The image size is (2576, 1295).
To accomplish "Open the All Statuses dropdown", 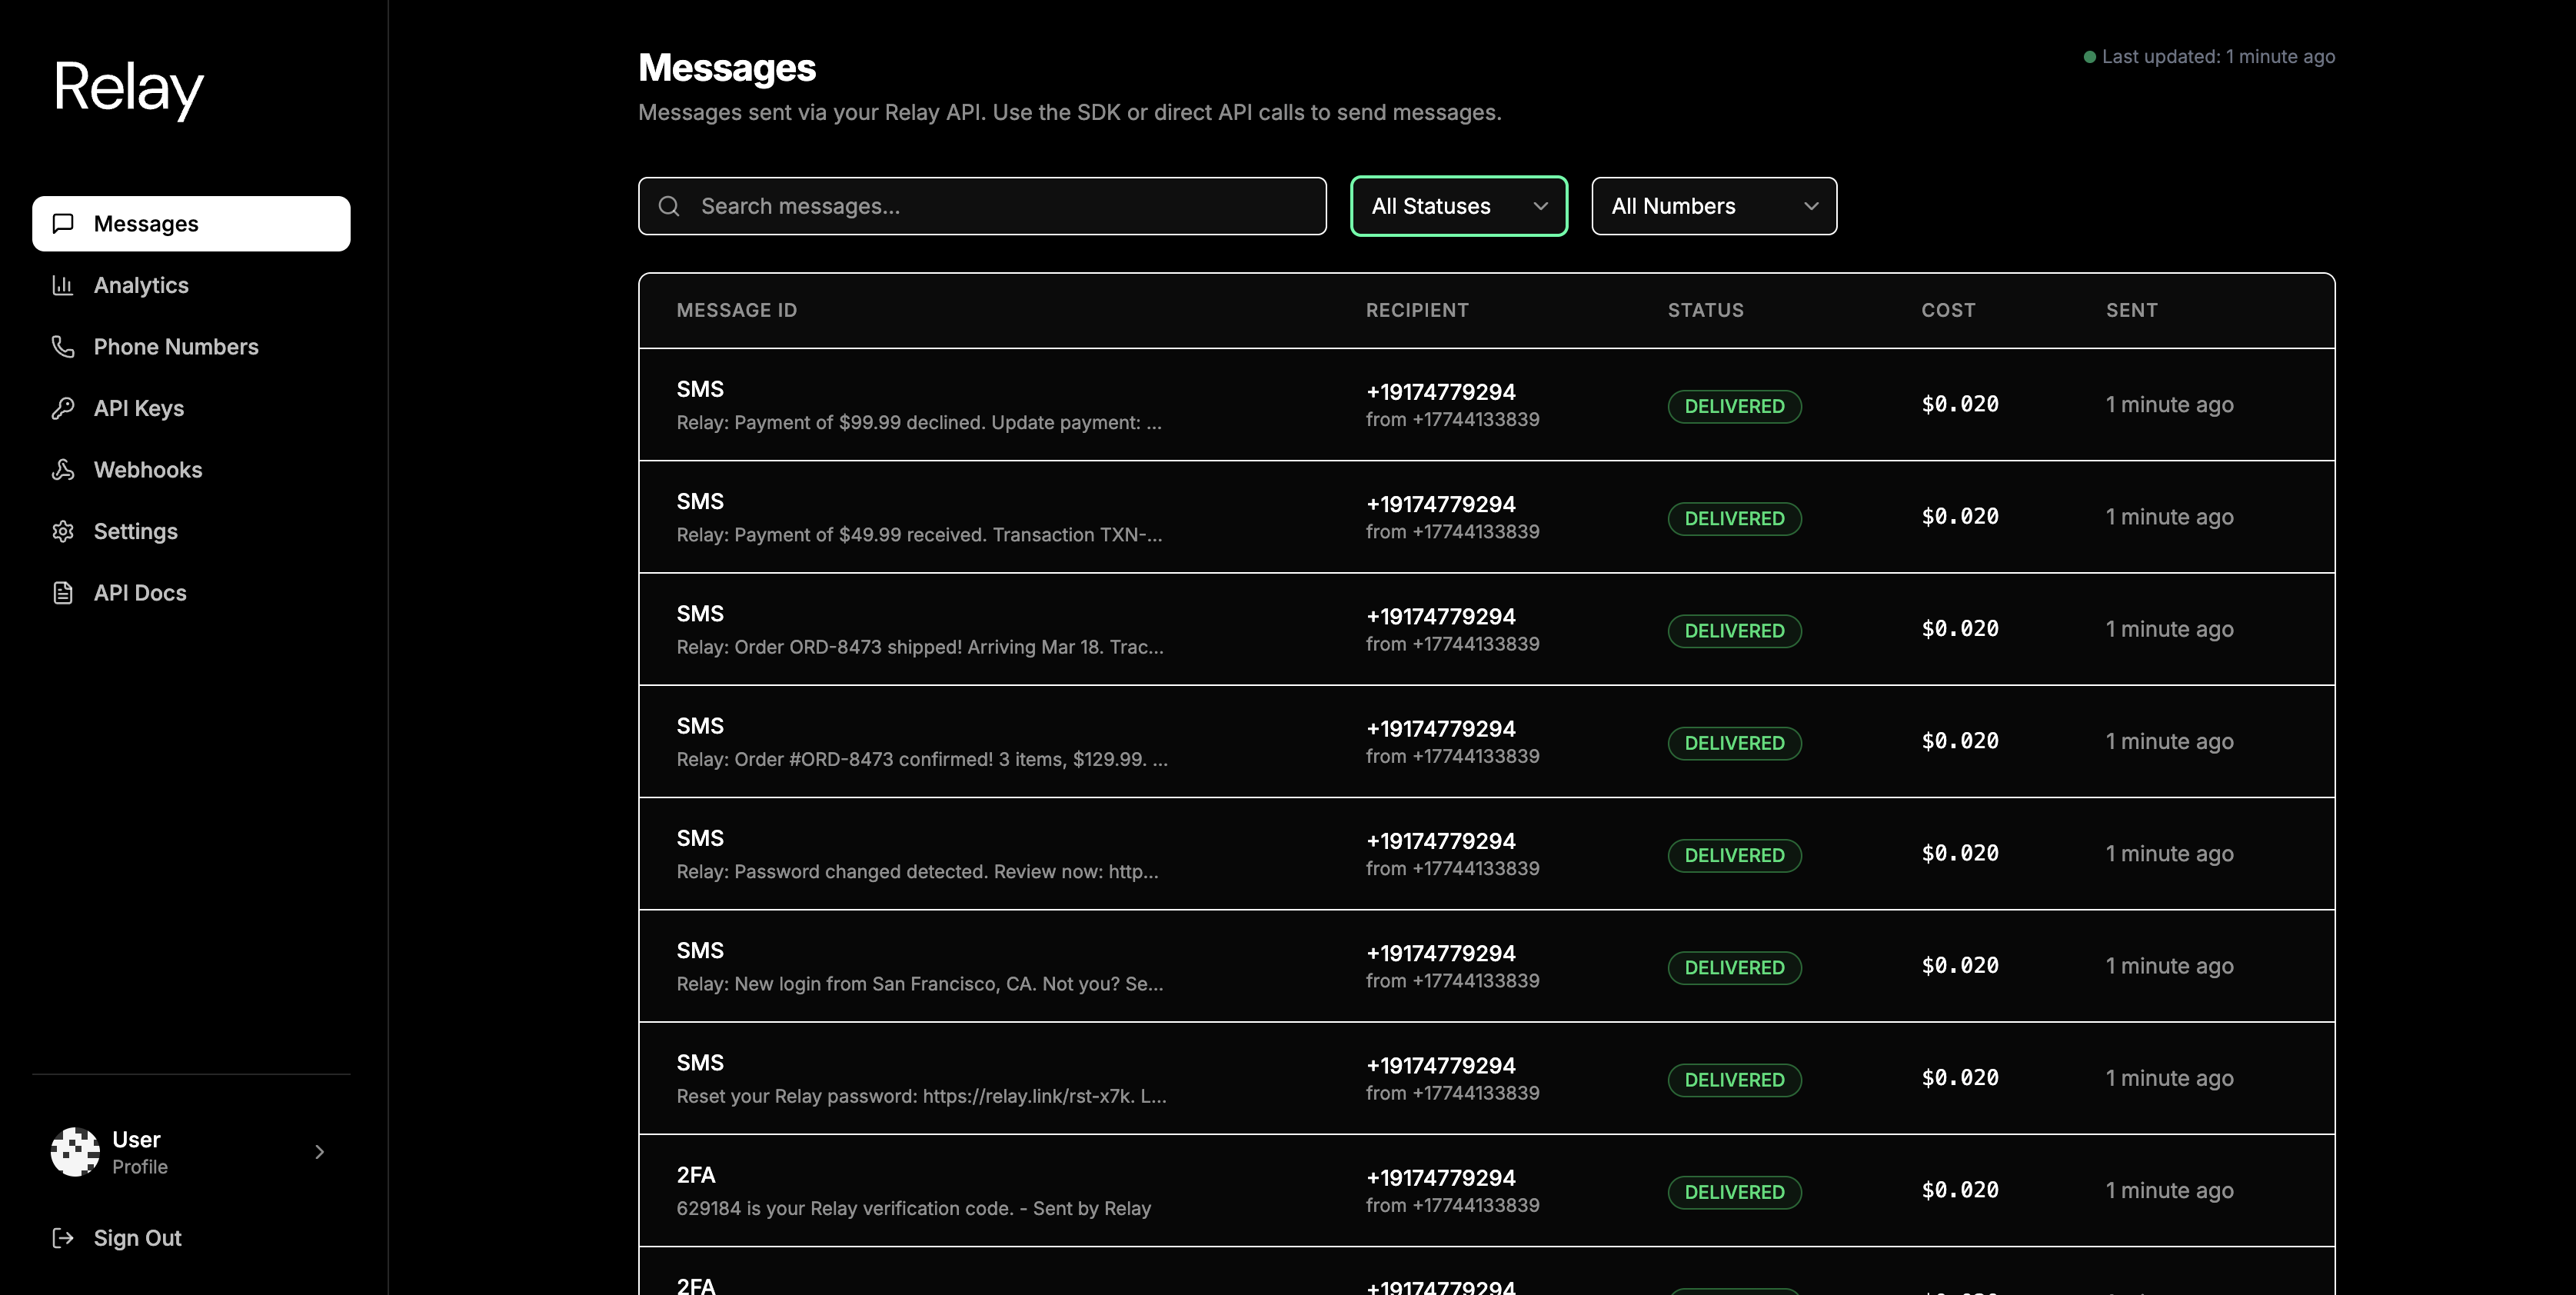I will pos(1458,206).
